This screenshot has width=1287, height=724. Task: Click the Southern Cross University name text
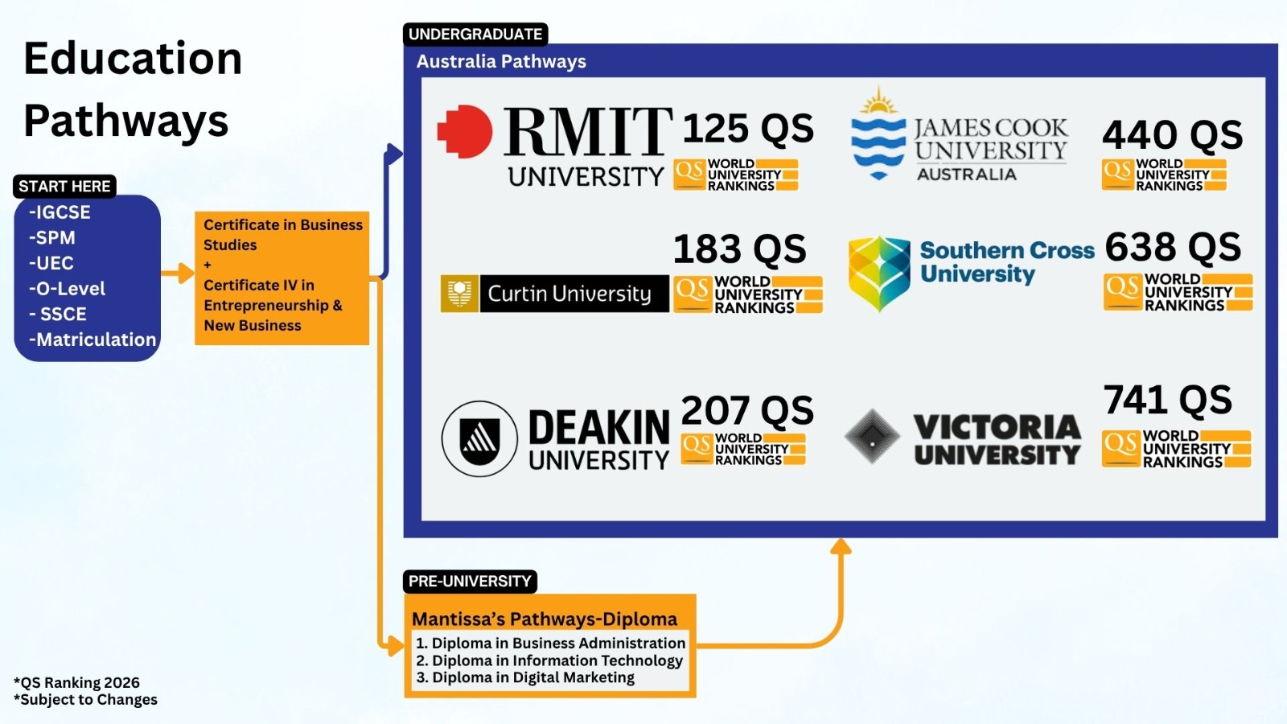1007,262
